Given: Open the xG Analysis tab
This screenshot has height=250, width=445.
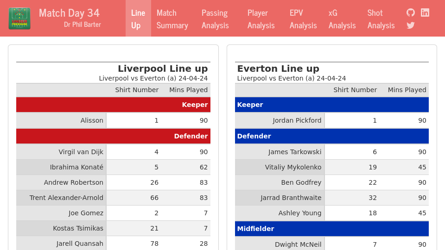Looking at the screenshot, I should [342, 19].
